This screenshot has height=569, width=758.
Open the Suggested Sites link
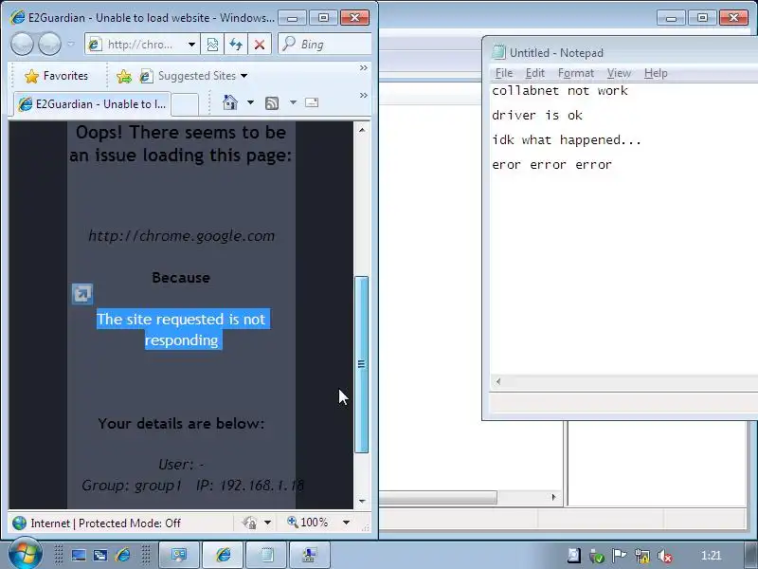click(188, 76)
